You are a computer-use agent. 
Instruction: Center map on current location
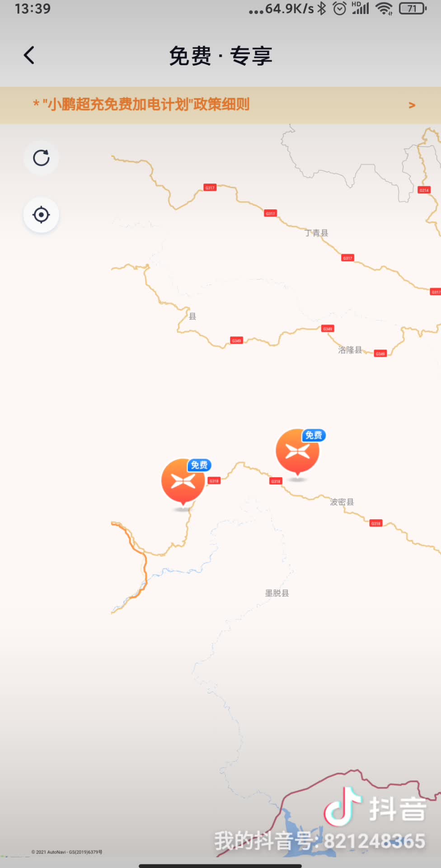[41, 215]
